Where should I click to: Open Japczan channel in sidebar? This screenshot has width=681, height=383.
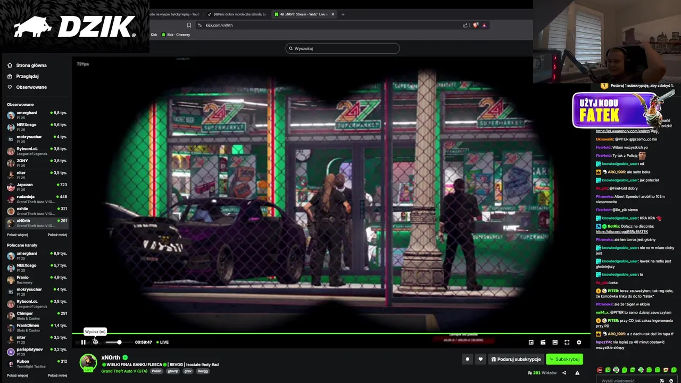click(37, 187)
